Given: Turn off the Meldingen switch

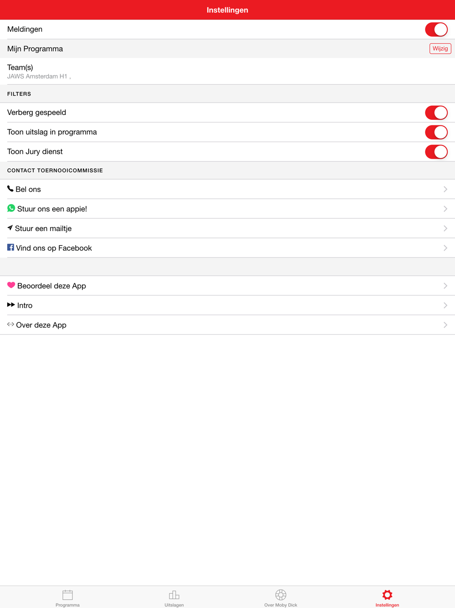Looking at the screenshot, I should click(x=436, y=29).
